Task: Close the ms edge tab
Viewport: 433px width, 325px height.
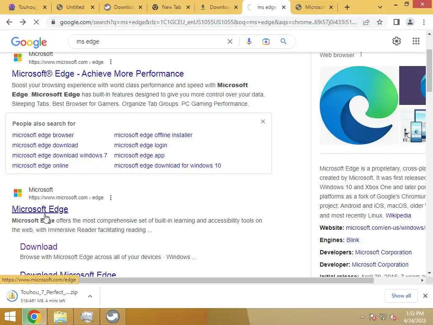Action: (x=284, y=8)
